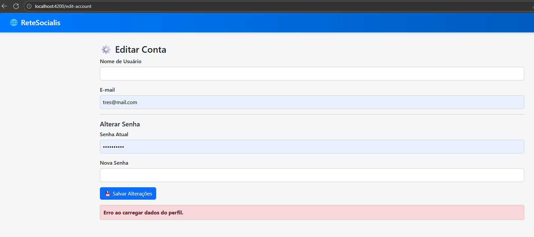The width and height of the screenshot is (534, 237).
Task: Click the Nome de Usuário label
Action: point(120,62)
